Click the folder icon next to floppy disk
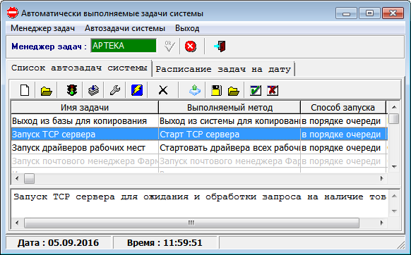 point(234,91)
